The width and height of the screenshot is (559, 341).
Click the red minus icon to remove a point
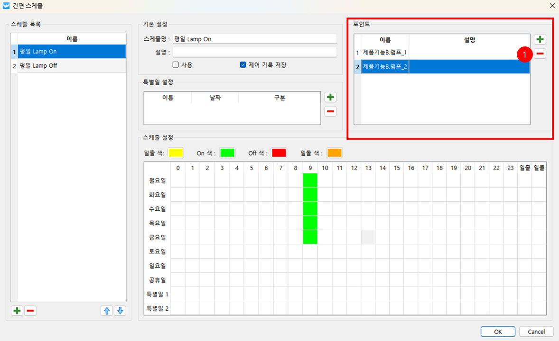point(540,54)
